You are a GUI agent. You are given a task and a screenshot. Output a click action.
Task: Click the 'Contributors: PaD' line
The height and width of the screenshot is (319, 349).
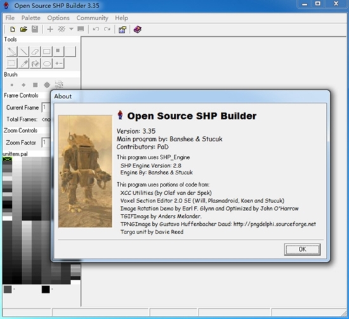[142, 147]
